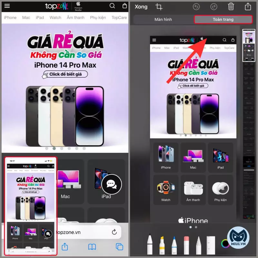This screenshot has width=258, height=258.
Task: Open shopping bag in left topzone header
Action: click(124, 6)
